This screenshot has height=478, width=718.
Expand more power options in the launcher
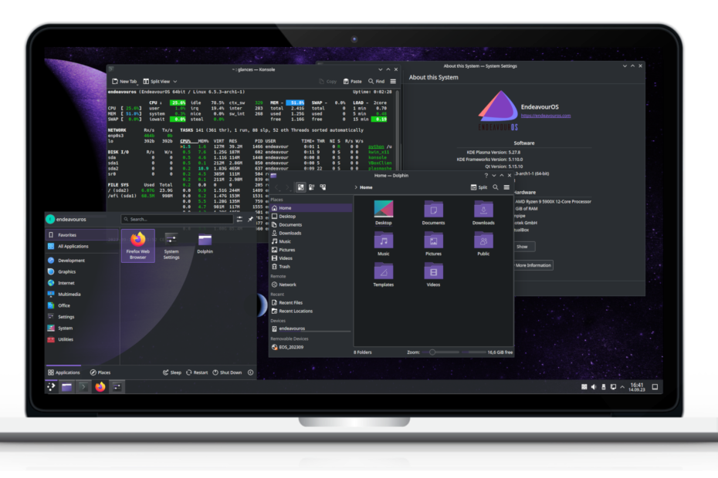(252, 372)
